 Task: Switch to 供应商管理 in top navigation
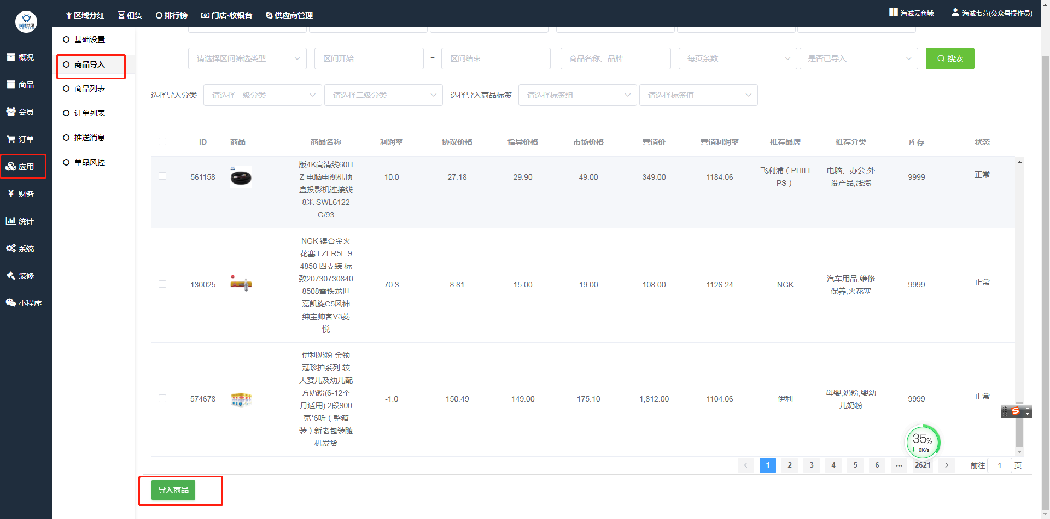click(289, 15)
